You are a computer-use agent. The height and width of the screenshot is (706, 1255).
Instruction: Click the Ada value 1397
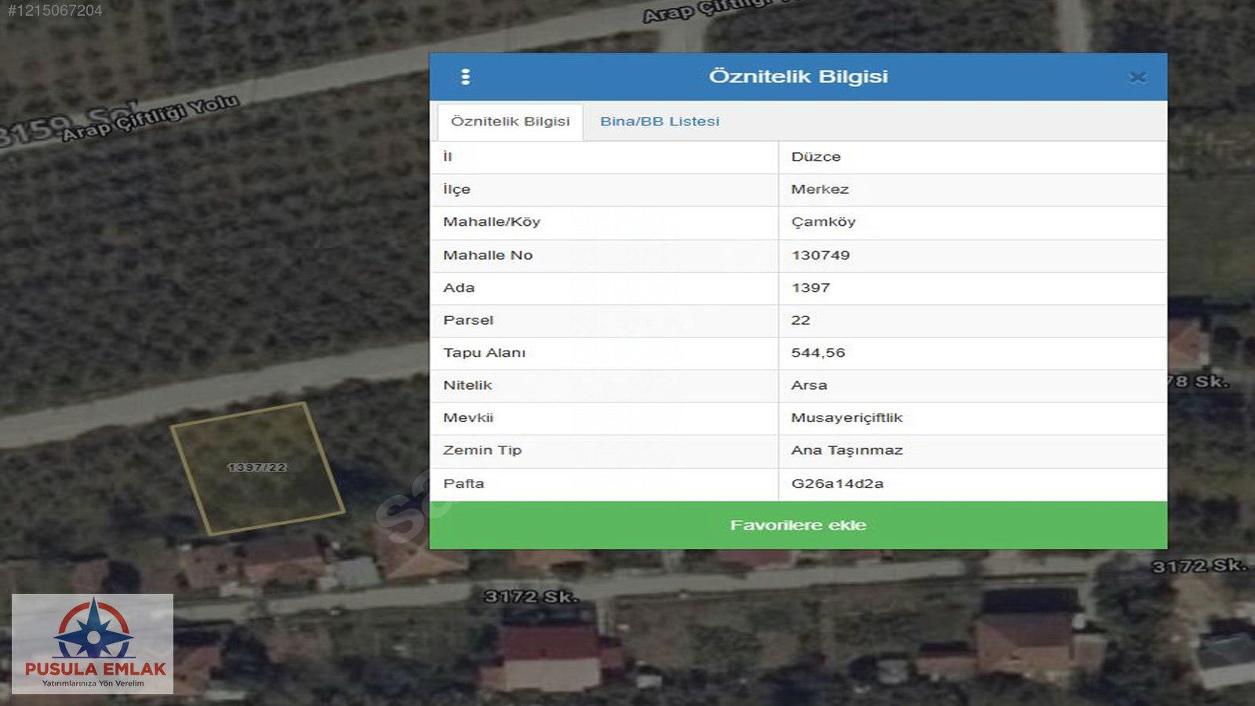pos(810,288)
